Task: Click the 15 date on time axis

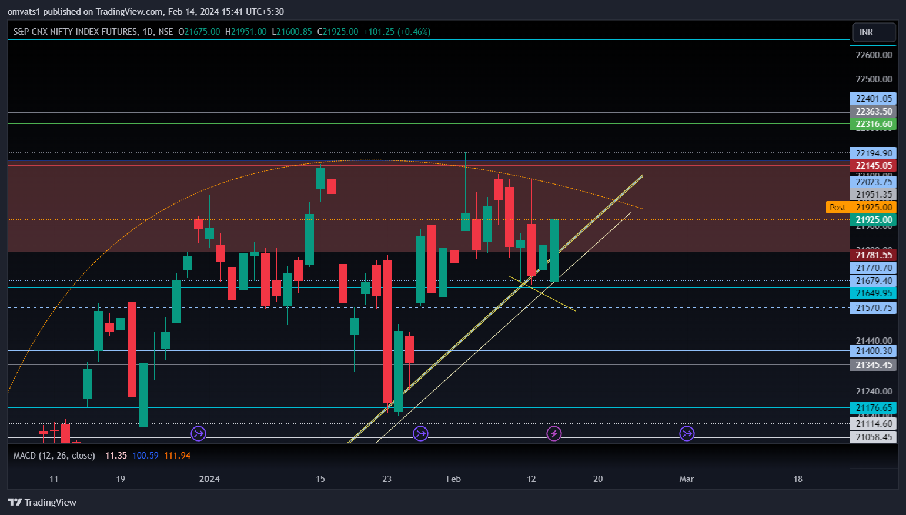Action: 320,479
